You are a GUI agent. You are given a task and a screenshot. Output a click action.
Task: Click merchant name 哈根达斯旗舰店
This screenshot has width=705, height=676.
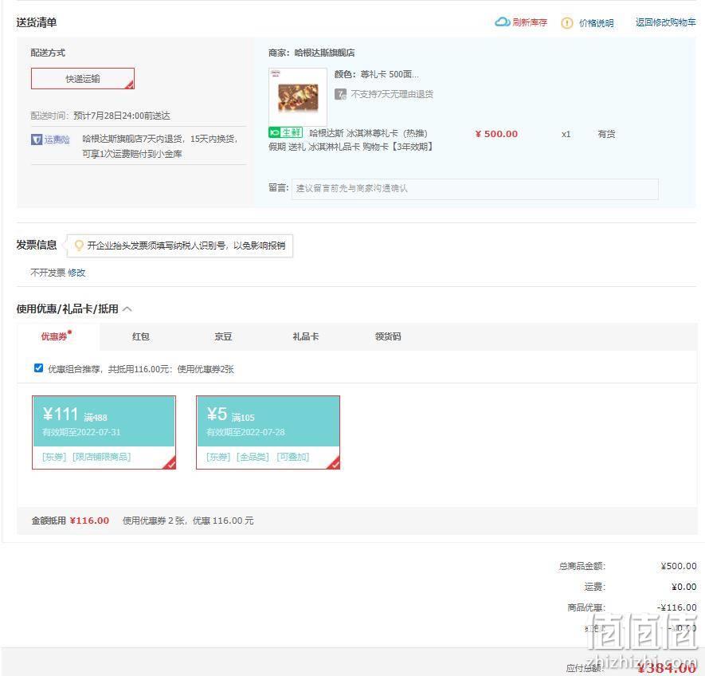pos(325,53)
